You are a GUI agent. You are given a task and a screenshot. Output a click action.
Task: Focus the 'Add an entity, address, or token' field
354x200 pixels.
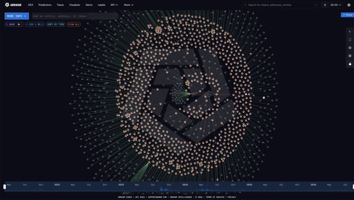pyautogui.click(x=75, y=16)
